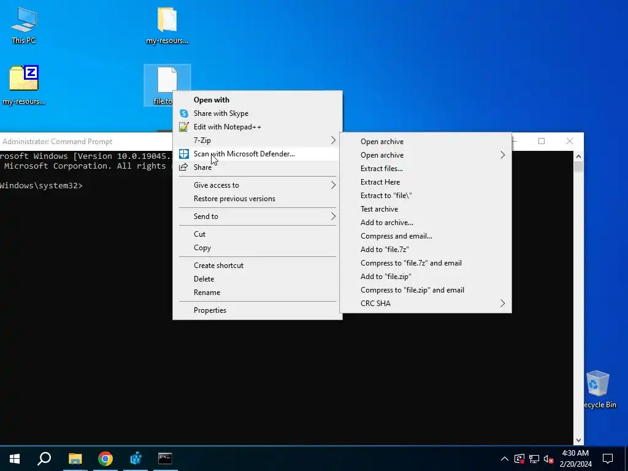Choose Extract to "file\"
The image size is (628, 471).
pos(426,196)
